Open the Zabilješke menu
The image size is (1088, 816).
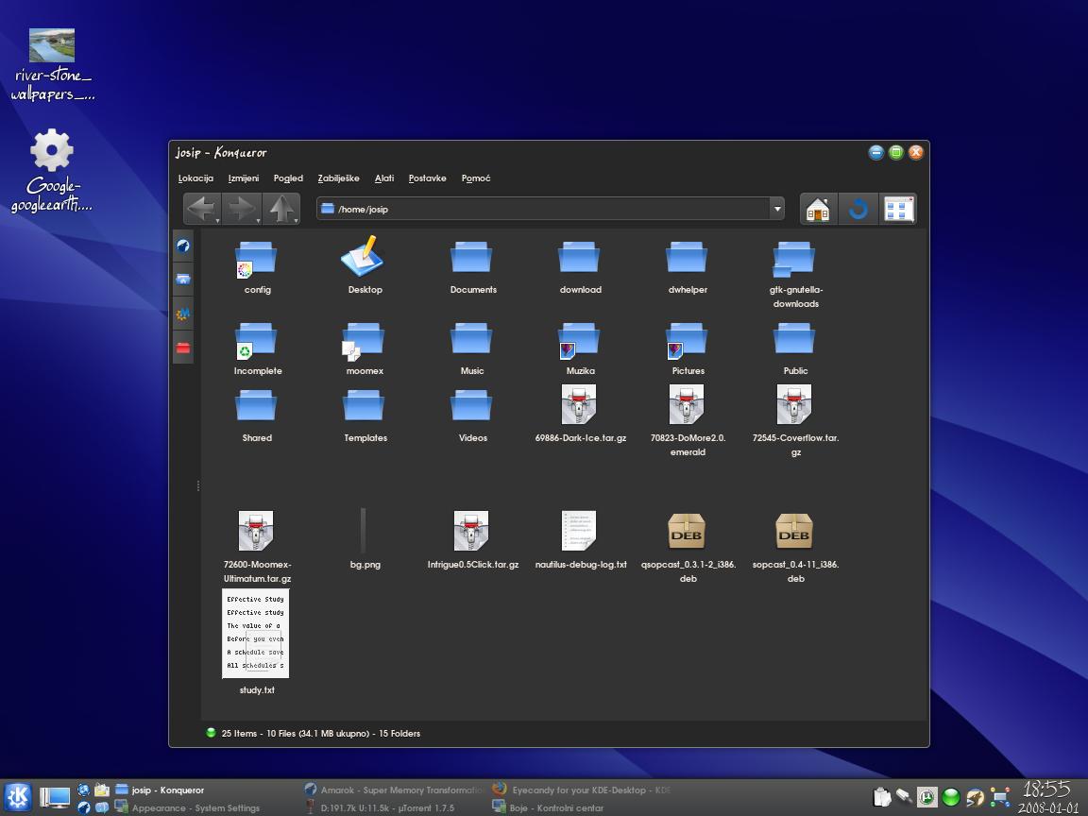(x=339, y=178)
